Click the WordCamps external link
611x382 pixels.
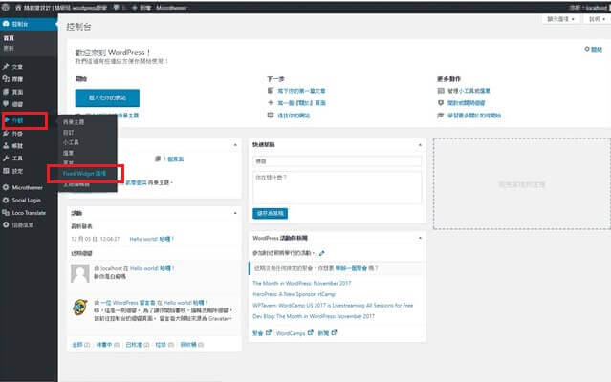[x=295, y=333]
